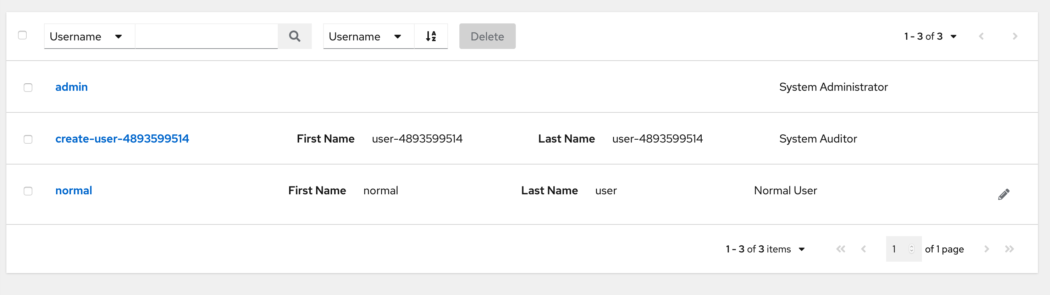Click the 'System Auditor' role text
1050x295 pixels.
coord(818,139)
